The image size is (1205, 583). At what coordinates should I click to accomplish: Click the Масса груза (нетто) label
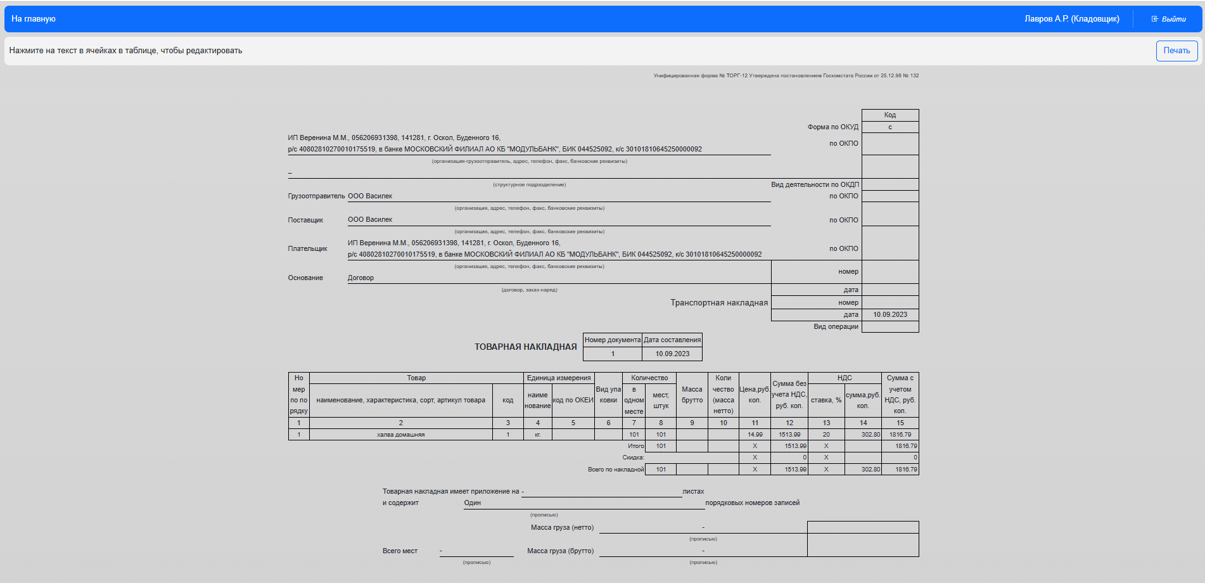click(x=563, y=527)
